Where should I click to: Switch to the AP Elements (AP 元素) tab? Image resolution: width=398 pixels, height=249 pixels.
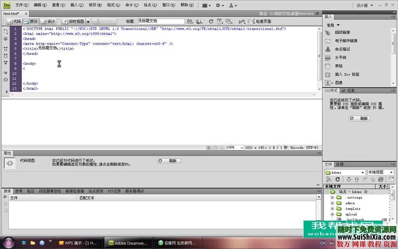click(x=348, y=91)
